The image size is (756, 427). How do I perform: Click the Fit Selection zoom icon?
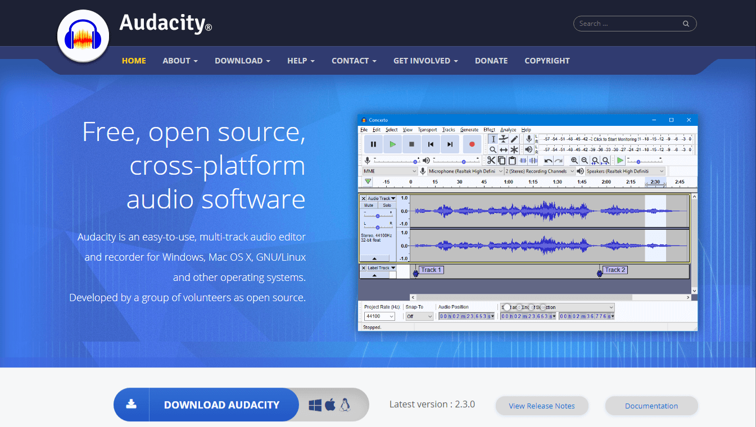[x=595, y=161]
